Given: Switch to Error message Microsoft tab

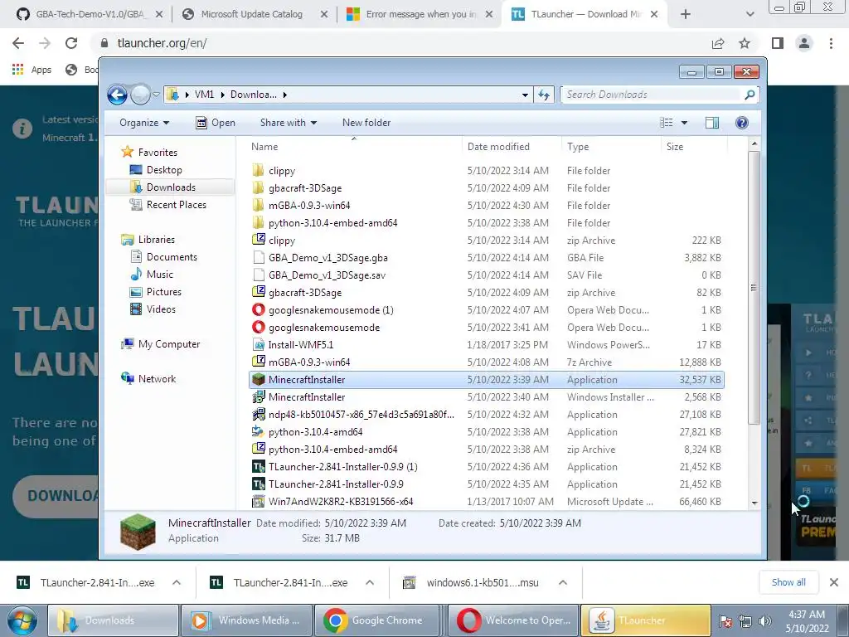Looking at the screenshot, I should (420, 14).
